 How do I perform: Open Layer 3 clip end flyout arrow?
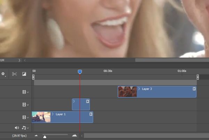click(x=194, y=89)
